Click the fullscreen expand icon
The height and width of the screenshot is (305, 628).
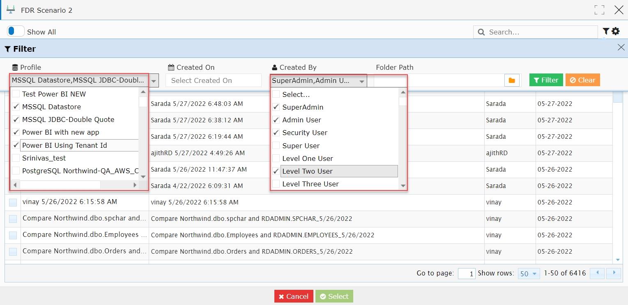click(599, 10)
